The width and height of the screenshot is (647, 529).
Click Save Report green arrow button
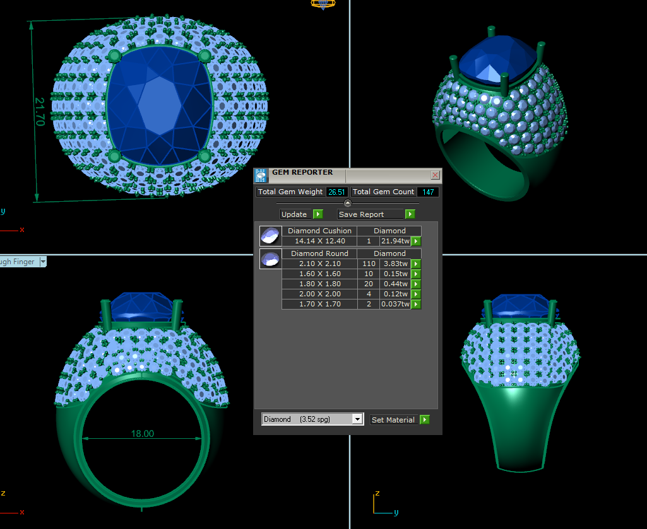tap(410, 214)
